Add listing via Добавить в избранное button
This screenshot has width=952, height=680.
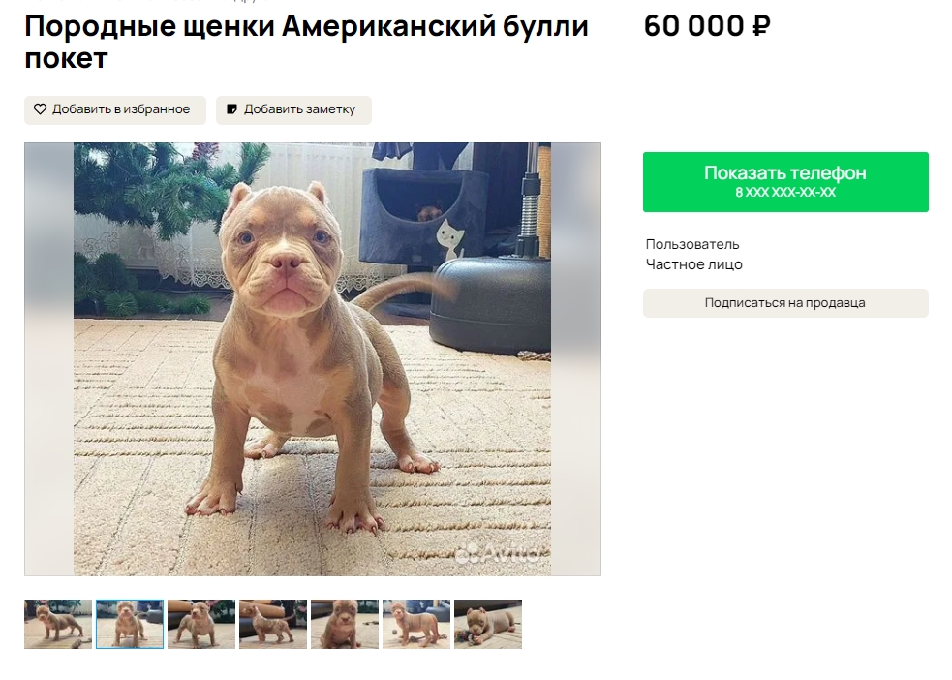click(x=114, y=109)
